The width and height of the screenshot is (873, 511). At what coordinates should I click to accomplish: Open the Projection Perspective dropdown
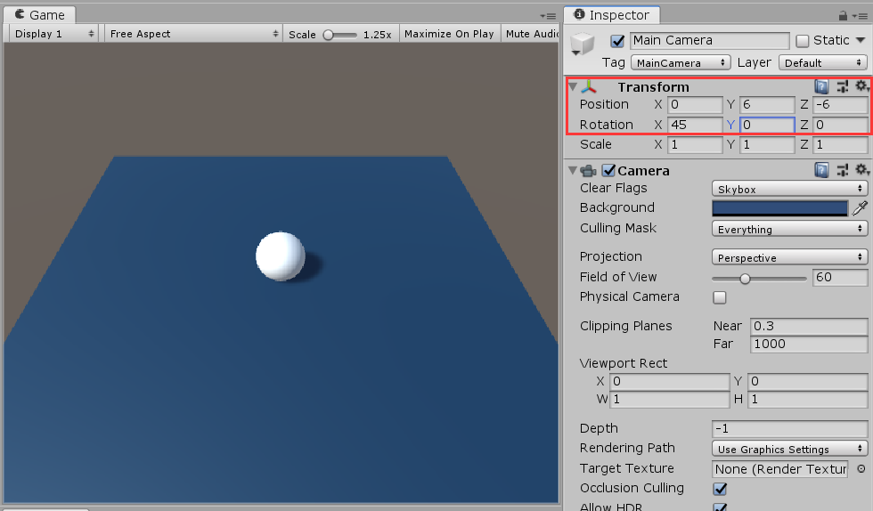(x=789, y=257)
